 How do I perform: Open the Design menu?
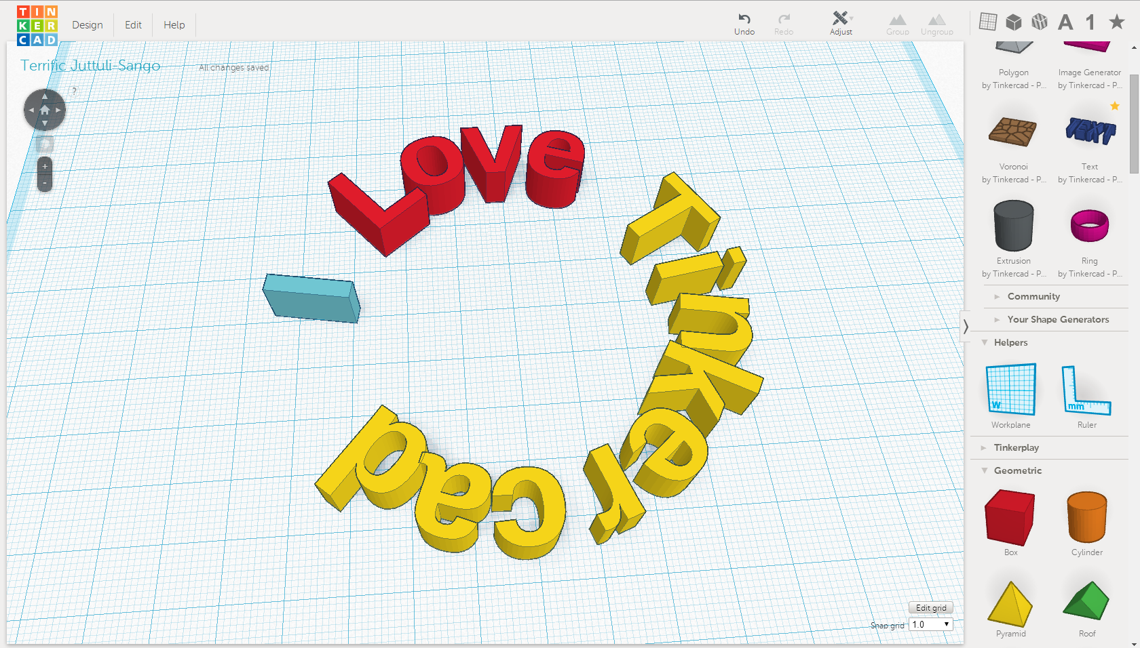[87, 24]
